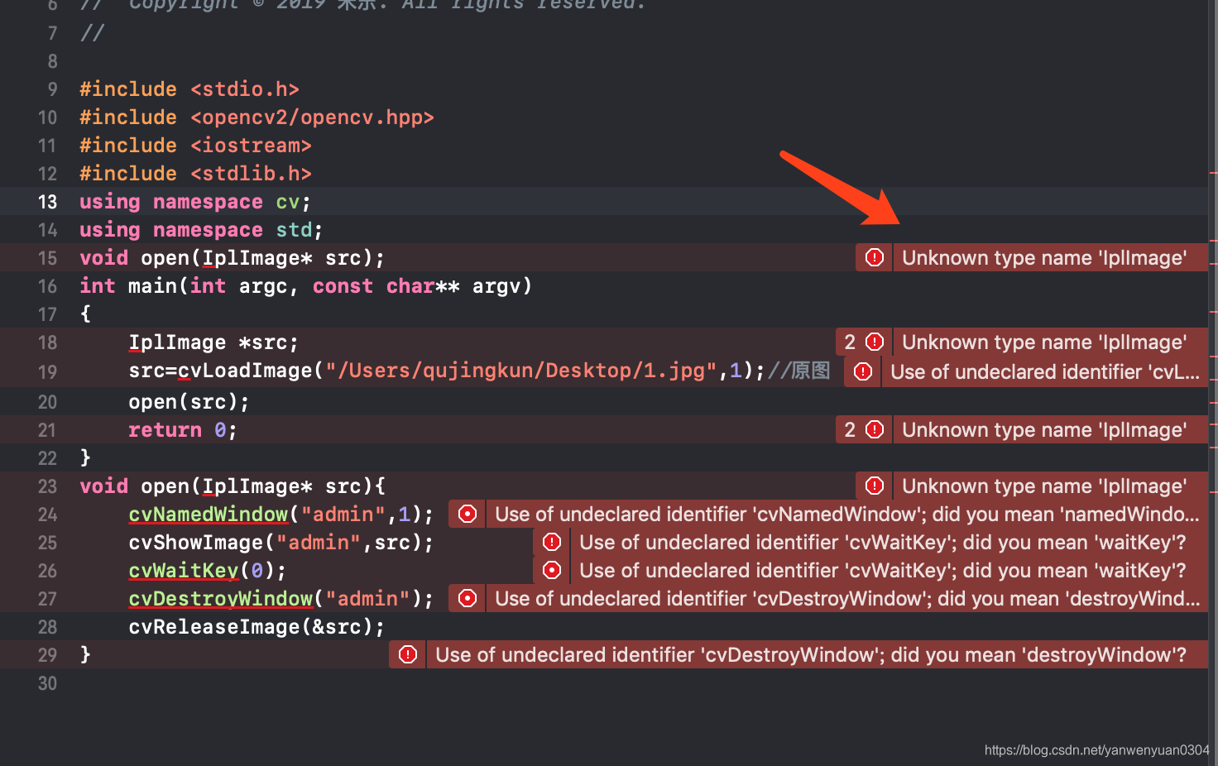Open the cvNamedWindow undeclared identifier message

(847, 514)
